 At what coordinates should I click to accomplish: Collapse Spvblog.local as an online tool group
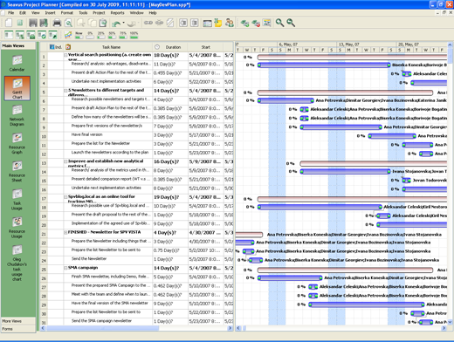tap(65, 197)
